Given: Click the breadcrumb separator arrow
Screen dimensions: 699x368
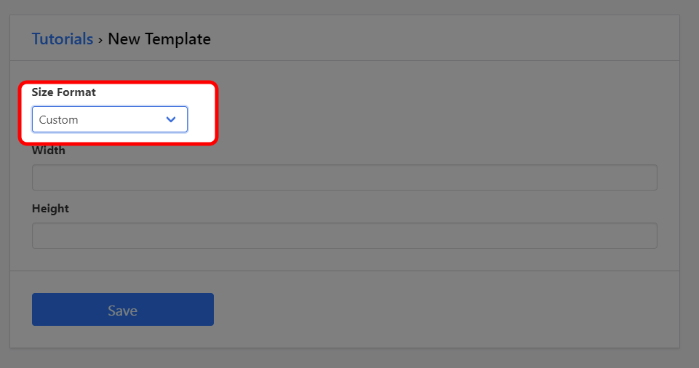Looking at the screenshot, I should click(x=100, y=39).
